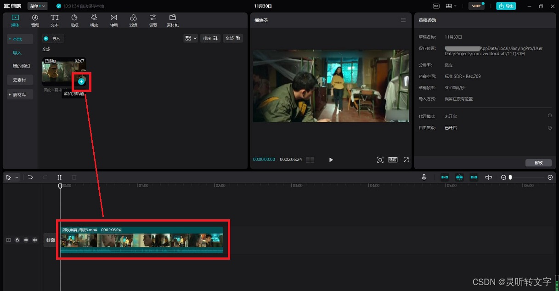The width and height of the screenshot is (559, 291).
Task: Toggle lock on the video track
Action: coord(17,240)
